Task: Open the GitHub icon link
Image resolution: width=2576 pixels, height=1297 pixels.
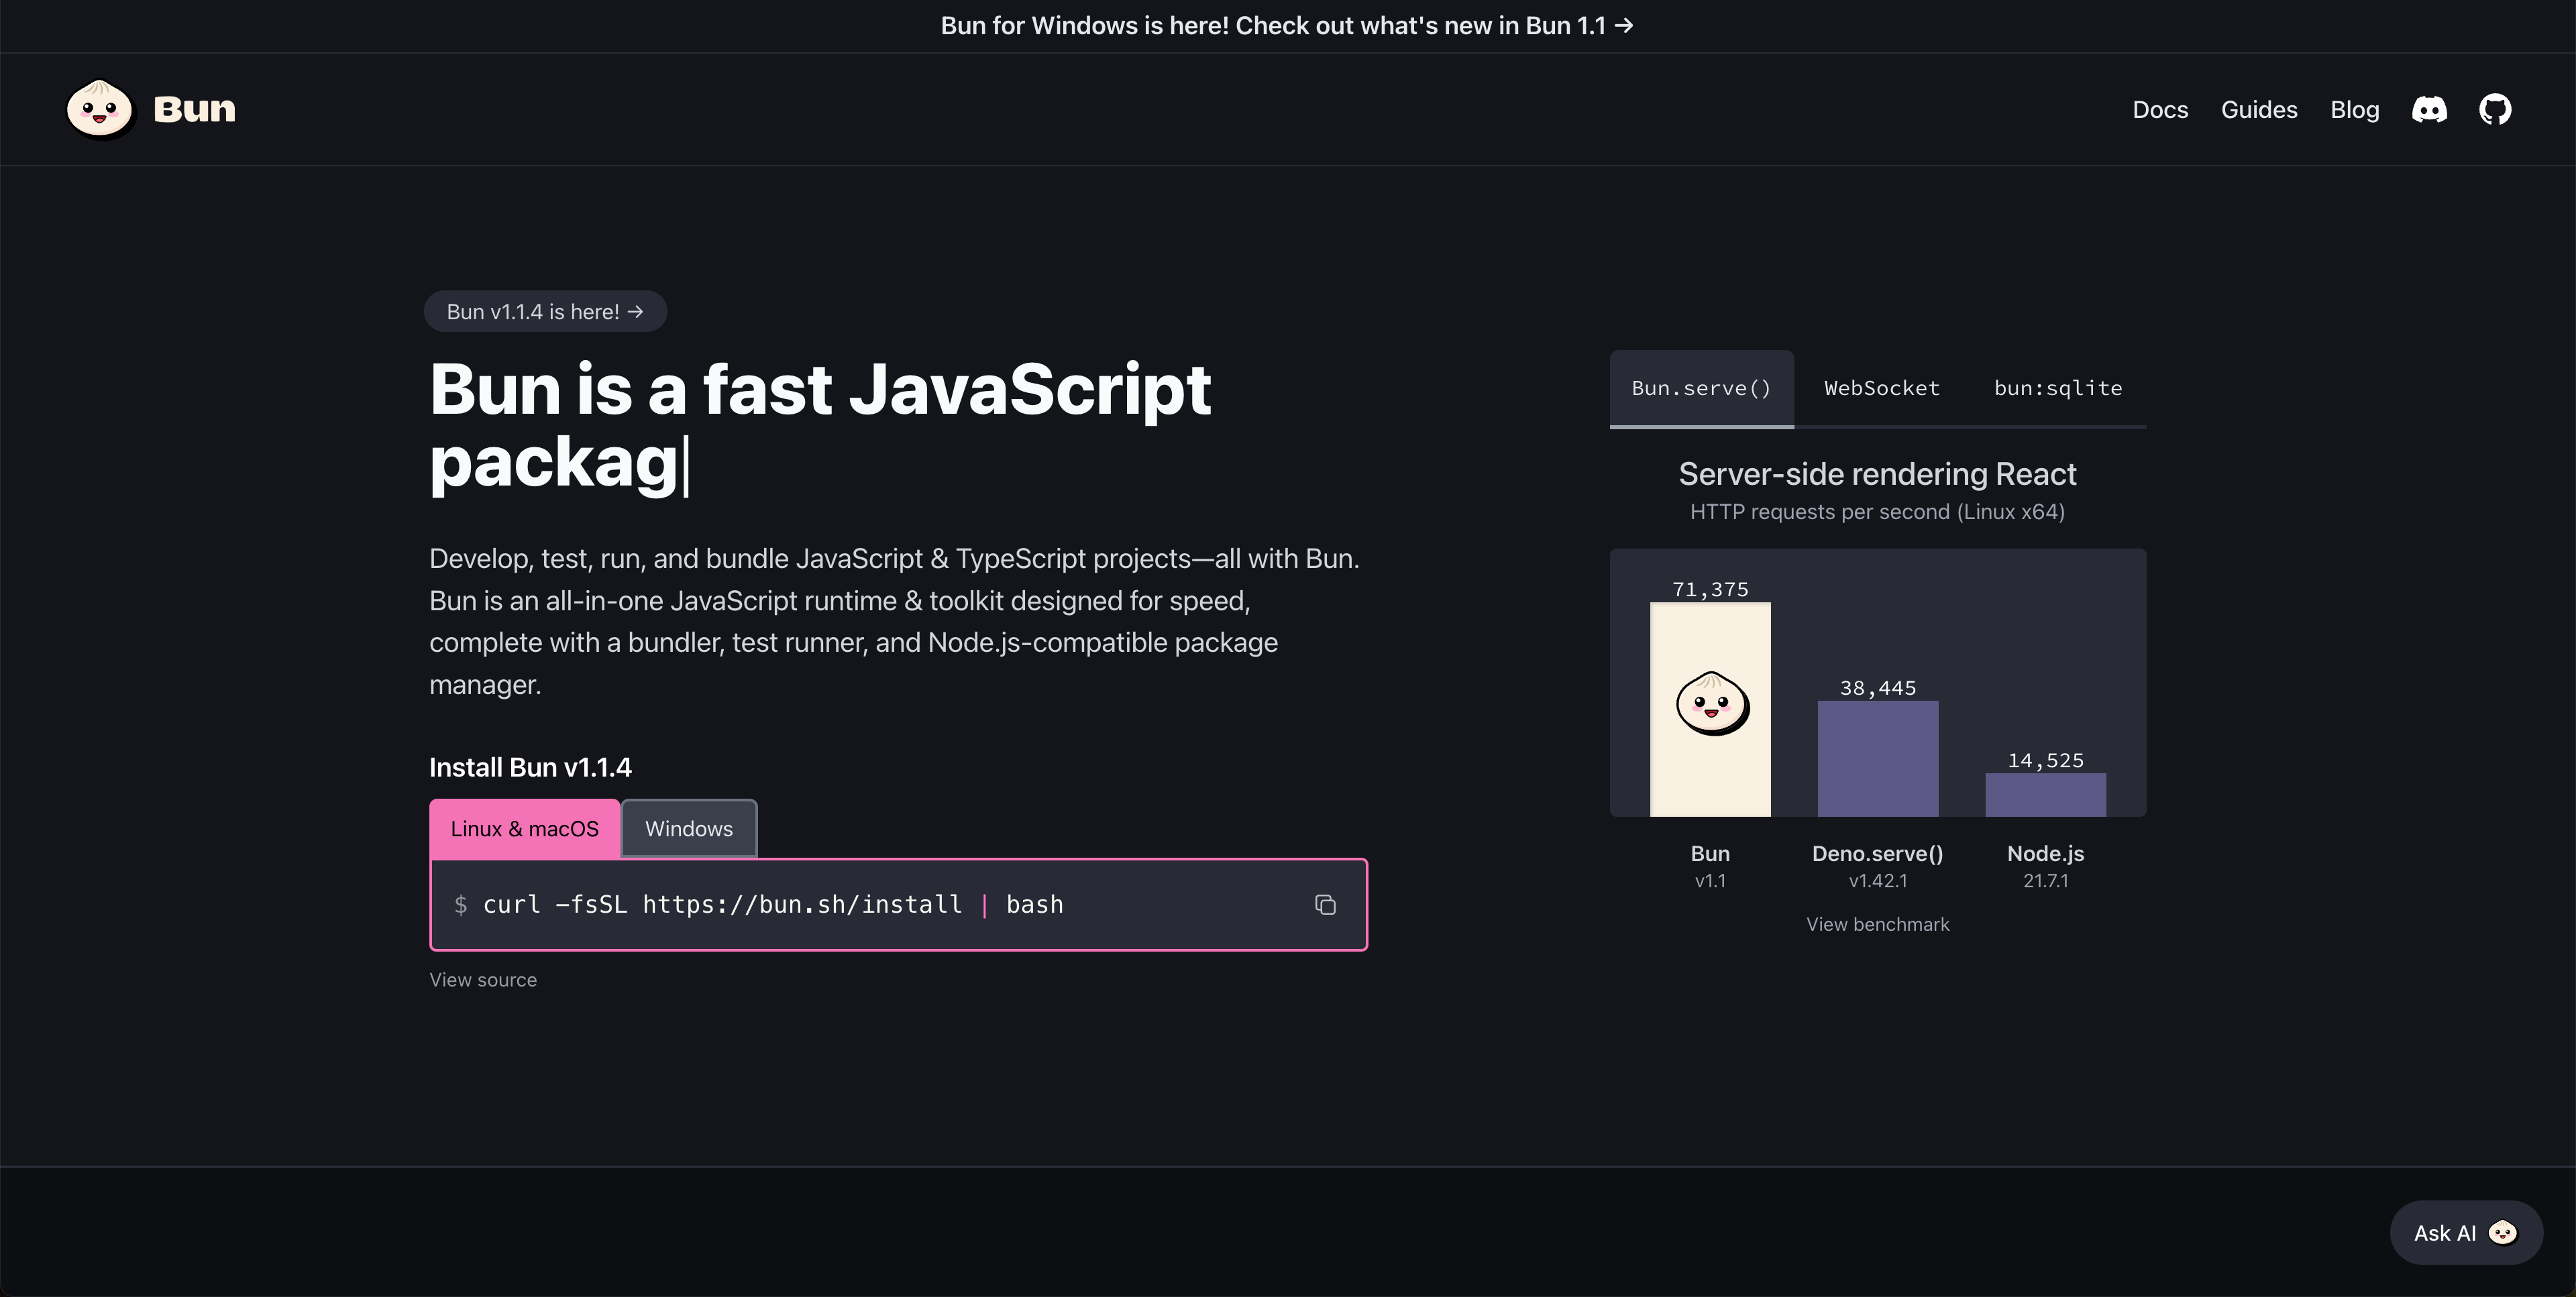Action: point(2495,109)
